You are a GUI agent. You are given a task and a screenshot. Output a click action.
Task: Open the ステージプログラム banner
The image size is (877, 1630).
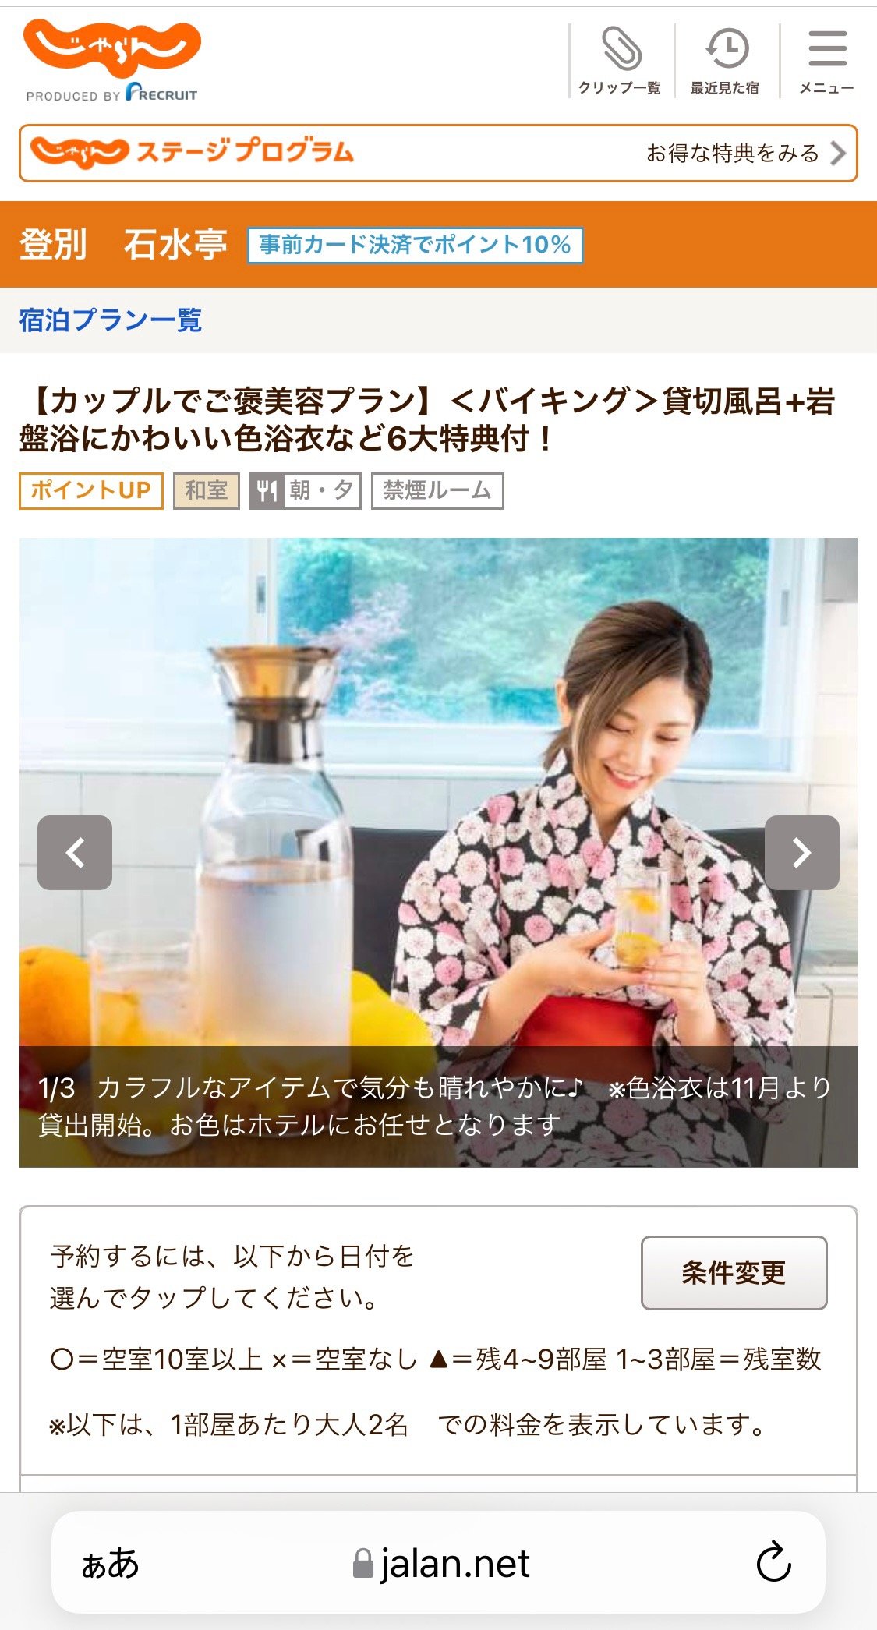coord(438,153)
